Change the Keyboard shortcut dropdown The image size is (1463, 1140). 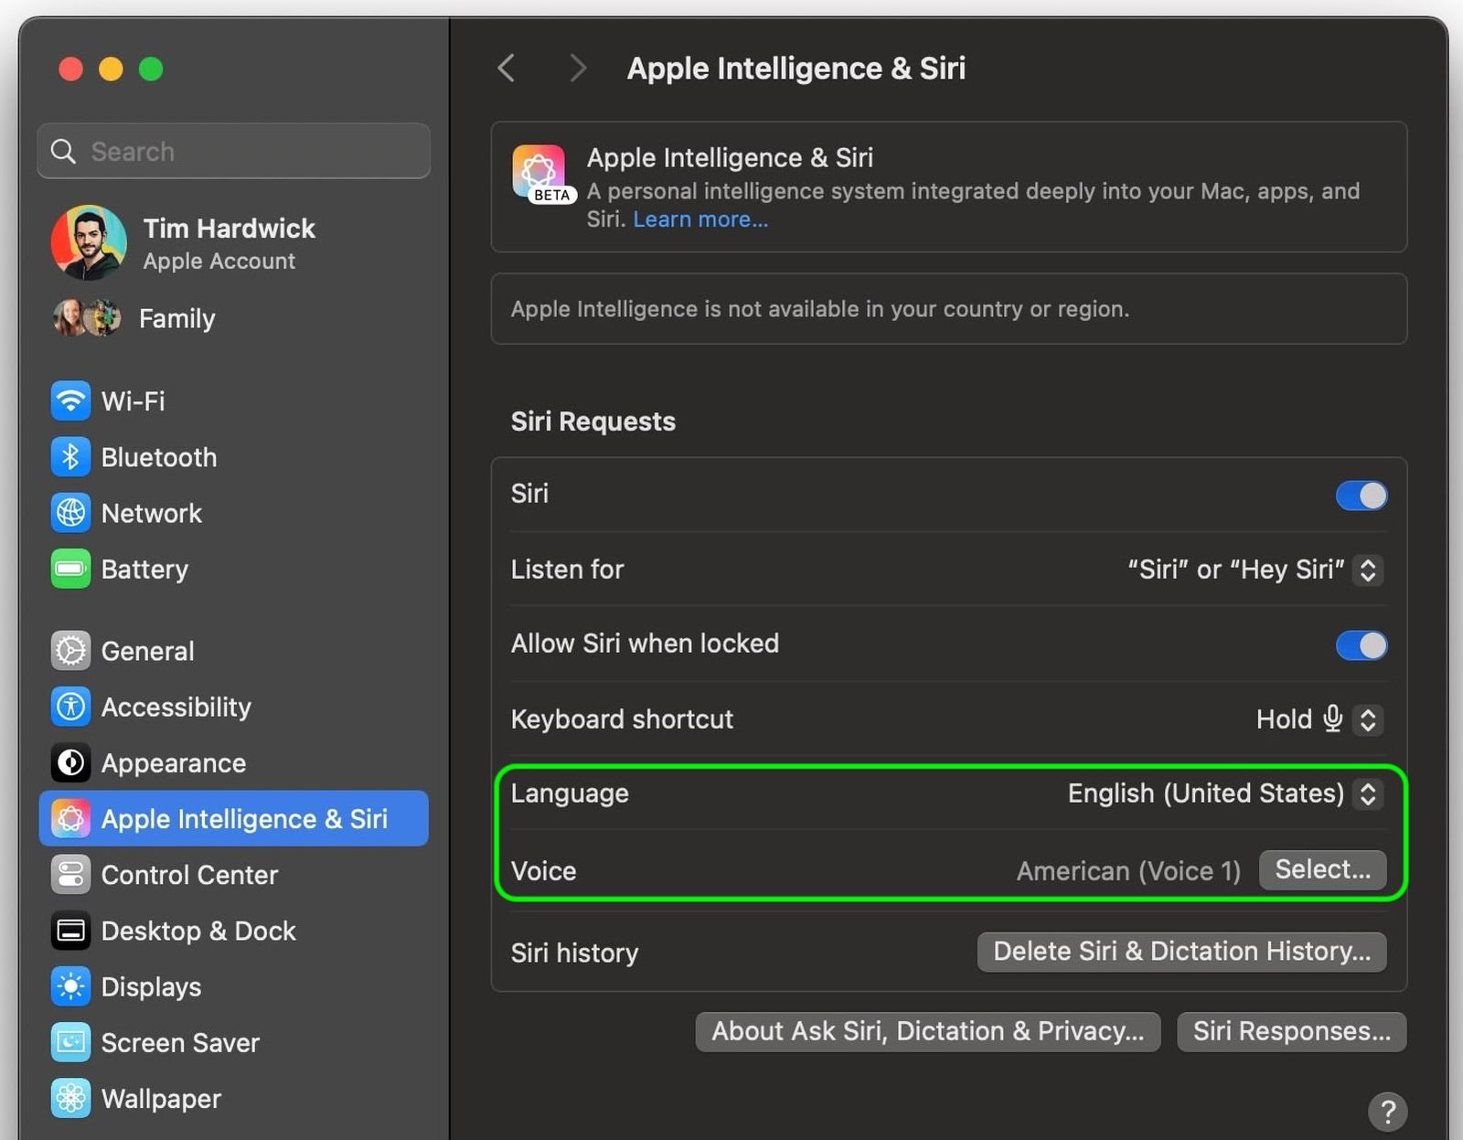1368,719
